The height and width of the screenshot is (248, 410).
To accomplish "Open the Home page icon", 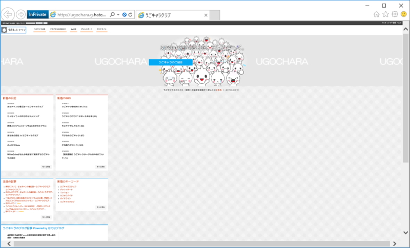I will (x=377, y=14).
